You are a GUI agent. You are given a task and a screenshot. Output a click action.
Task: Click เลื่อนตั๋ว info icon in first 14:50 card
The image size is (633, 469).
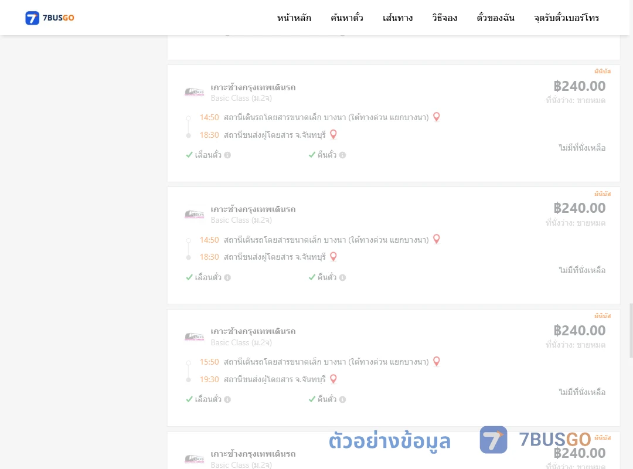[x=227, y=155]
